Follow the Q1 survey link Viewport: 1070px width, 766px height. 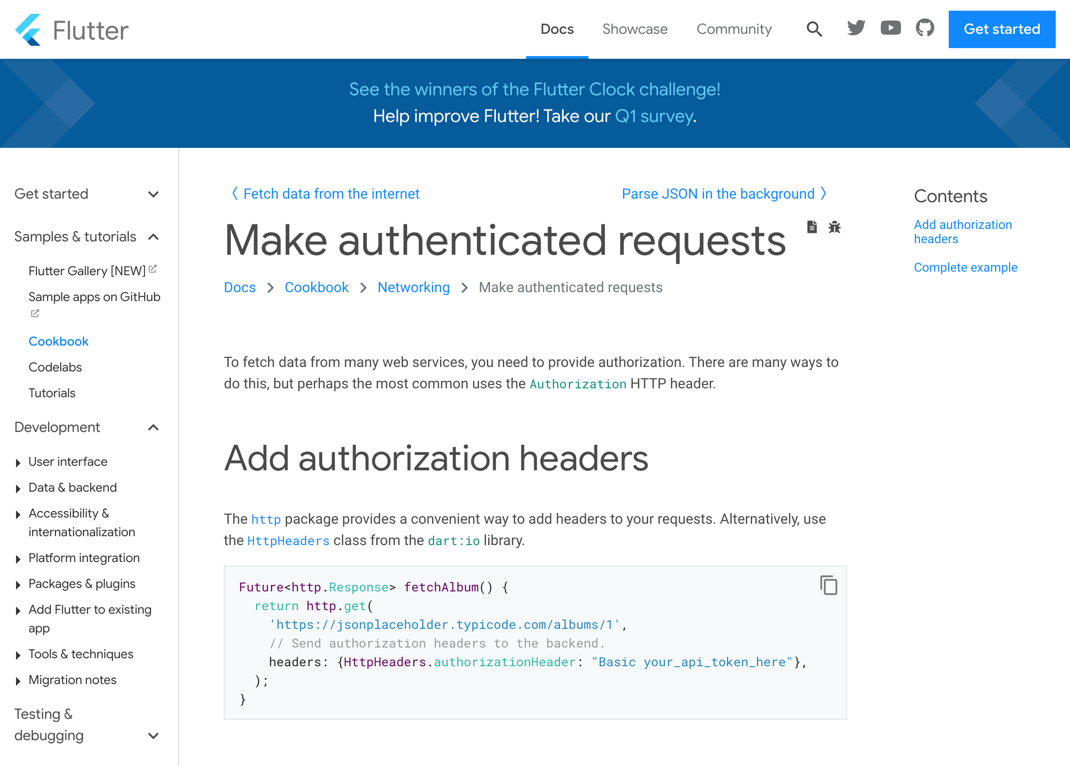[654, 116]
